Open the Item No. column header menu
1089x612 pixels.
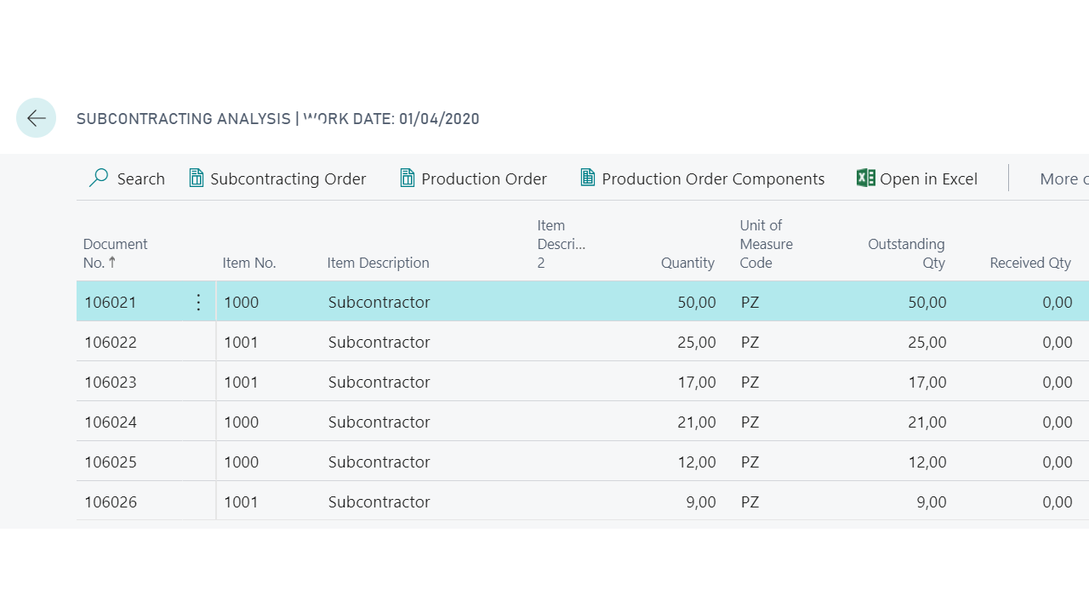tap(249, 263)
